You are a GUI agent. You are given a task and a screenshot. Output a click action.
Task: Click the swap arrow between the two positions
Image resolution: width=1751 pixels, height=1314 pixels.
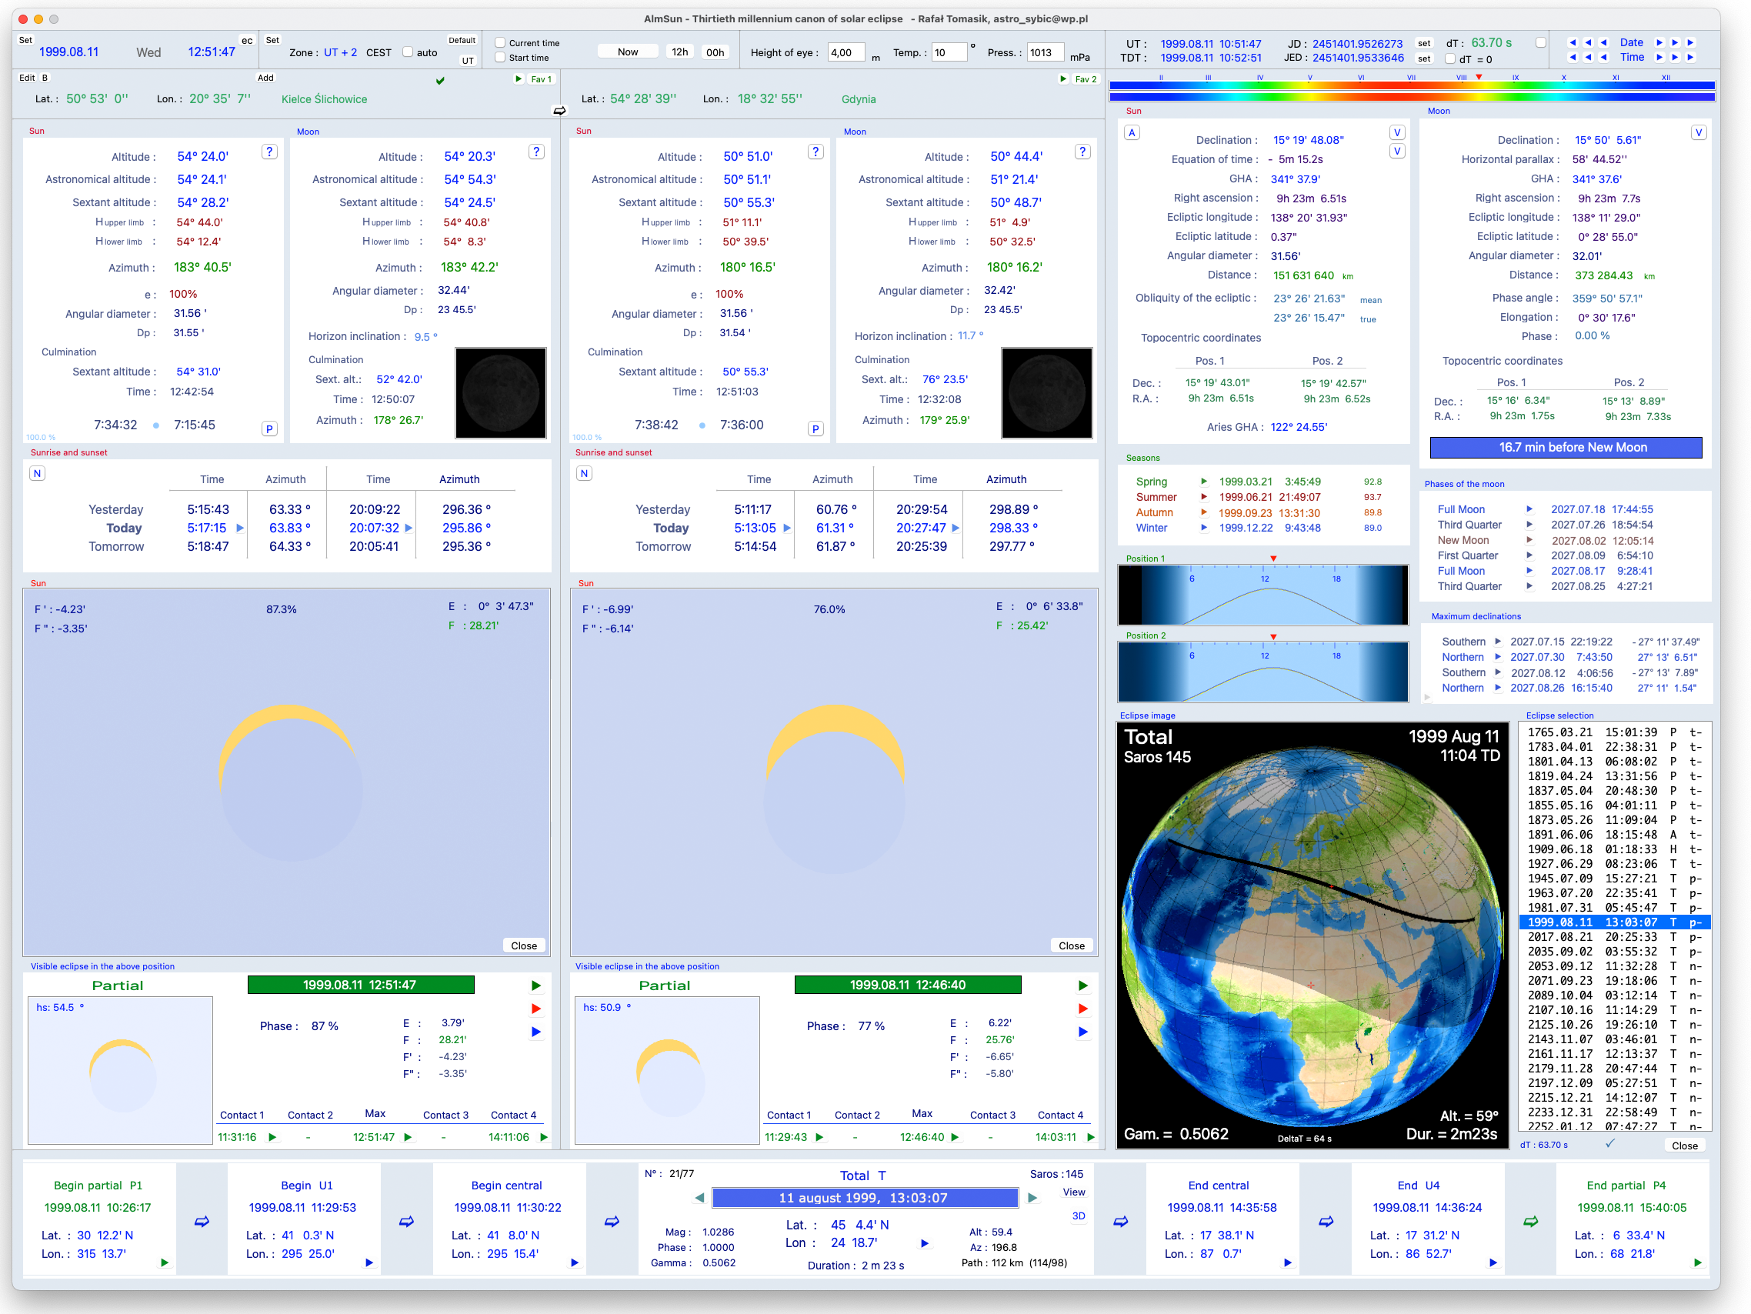pyautogui.click(x=559, y=111)
